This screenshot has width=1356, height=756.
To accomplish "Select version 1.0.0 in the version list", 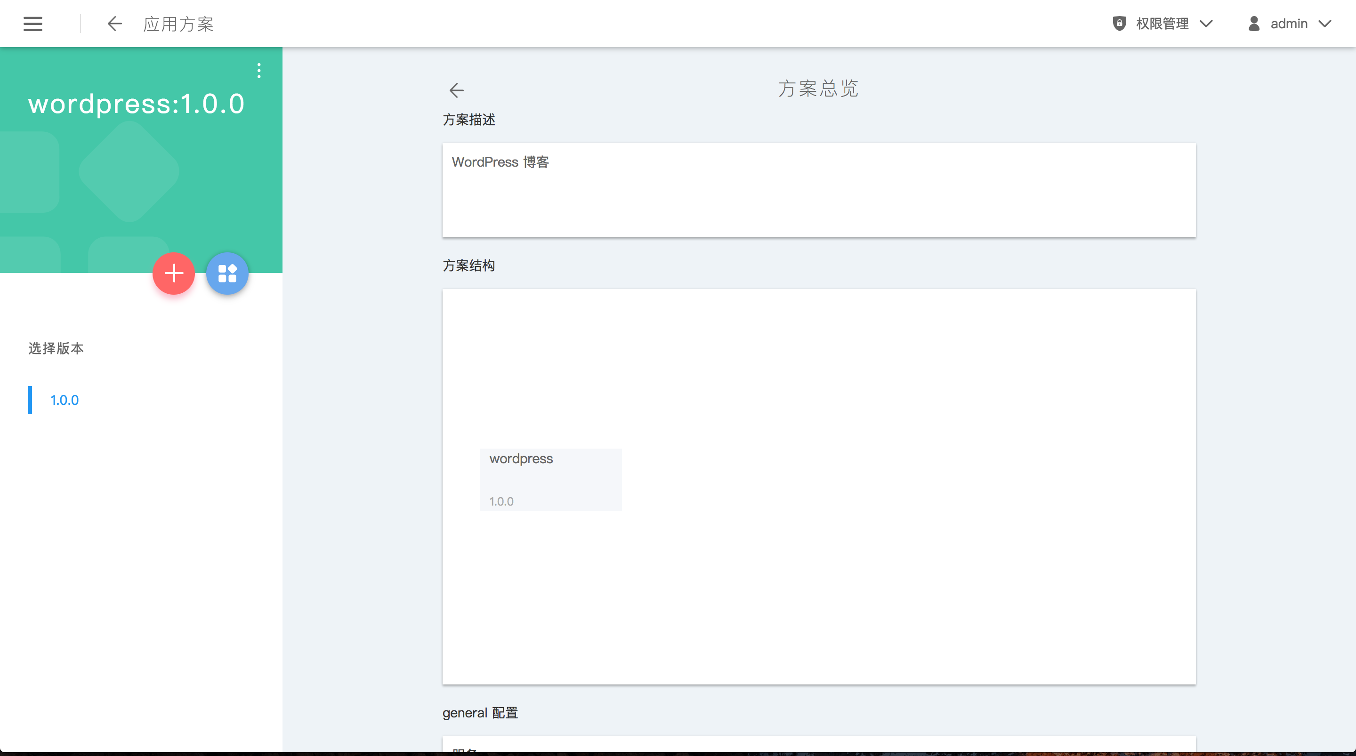I will pyautogui.click(x=64, y=400).
